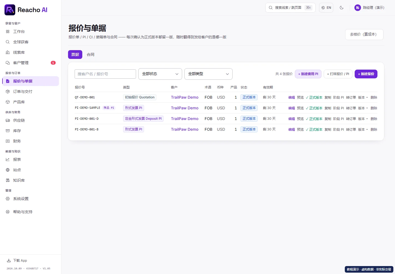Click 预览 for PI-DEMO-SAMPLE
The width and height of the screenshot is (395, 274).
300,108
